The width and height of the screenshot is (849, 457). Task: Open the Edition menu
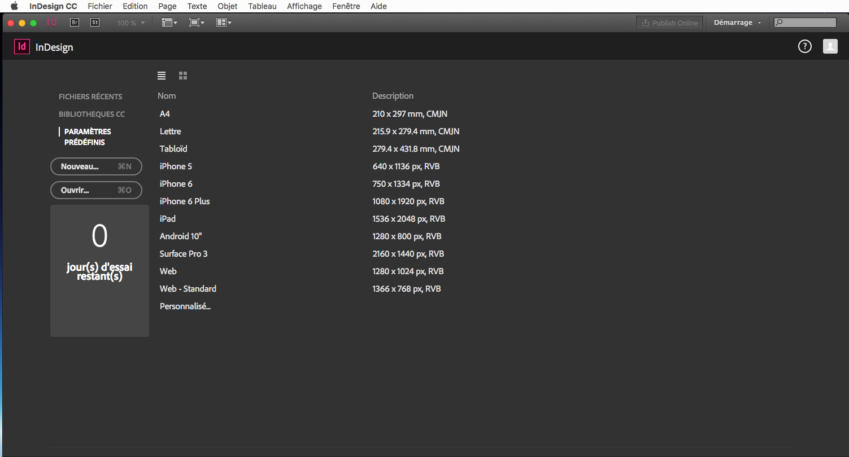click(x=135, y=6)
